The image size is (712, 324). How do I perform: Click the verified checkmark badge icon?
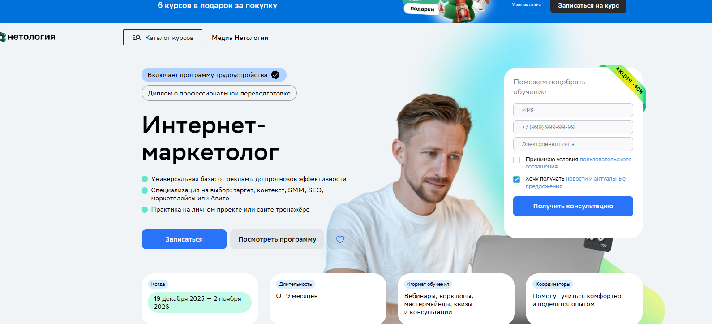(275, 75)
